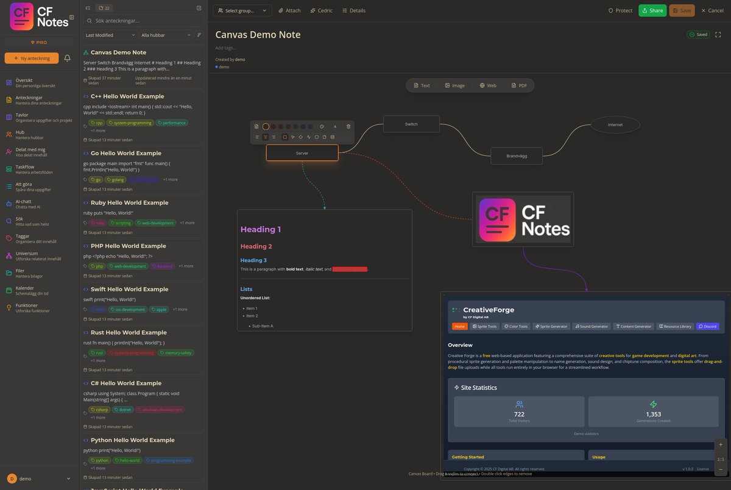Add a Text node to canvas

pyautogui.click(x=422, y=85)
